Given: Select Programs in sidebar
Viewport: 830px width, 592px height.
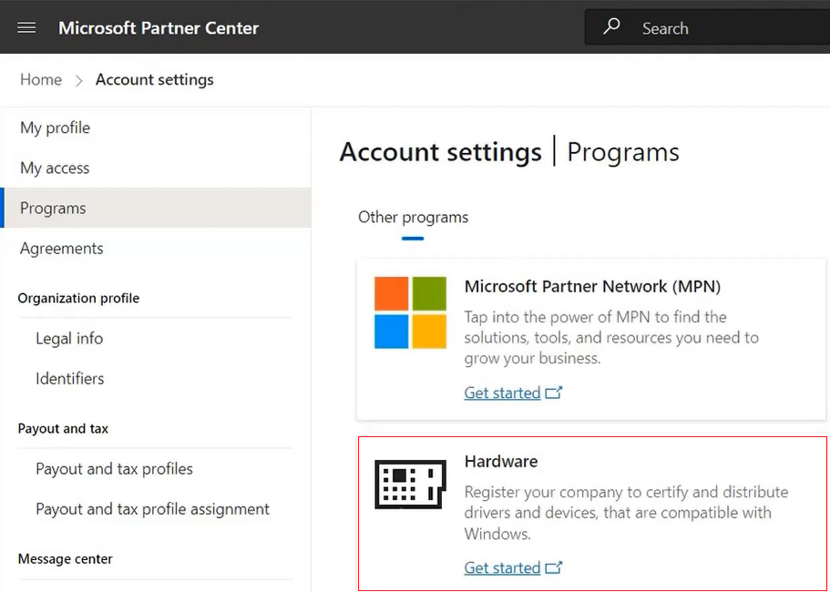Looking at the screenshot, I should point(158,208).
